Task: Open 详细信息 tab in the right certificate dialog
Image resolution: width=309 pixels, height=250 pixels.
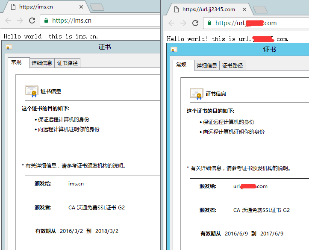Action: click(207, 65)
